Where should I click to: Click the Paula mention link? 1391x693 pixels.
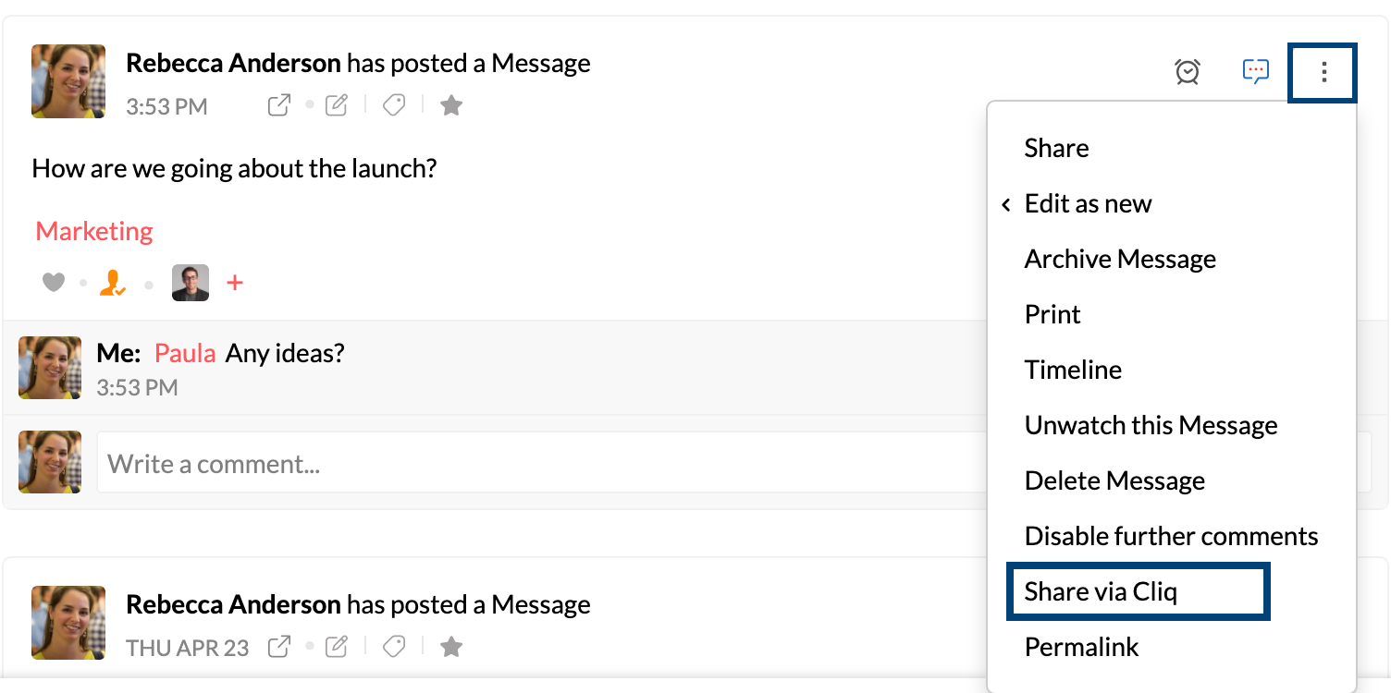(x=185, y=353)
